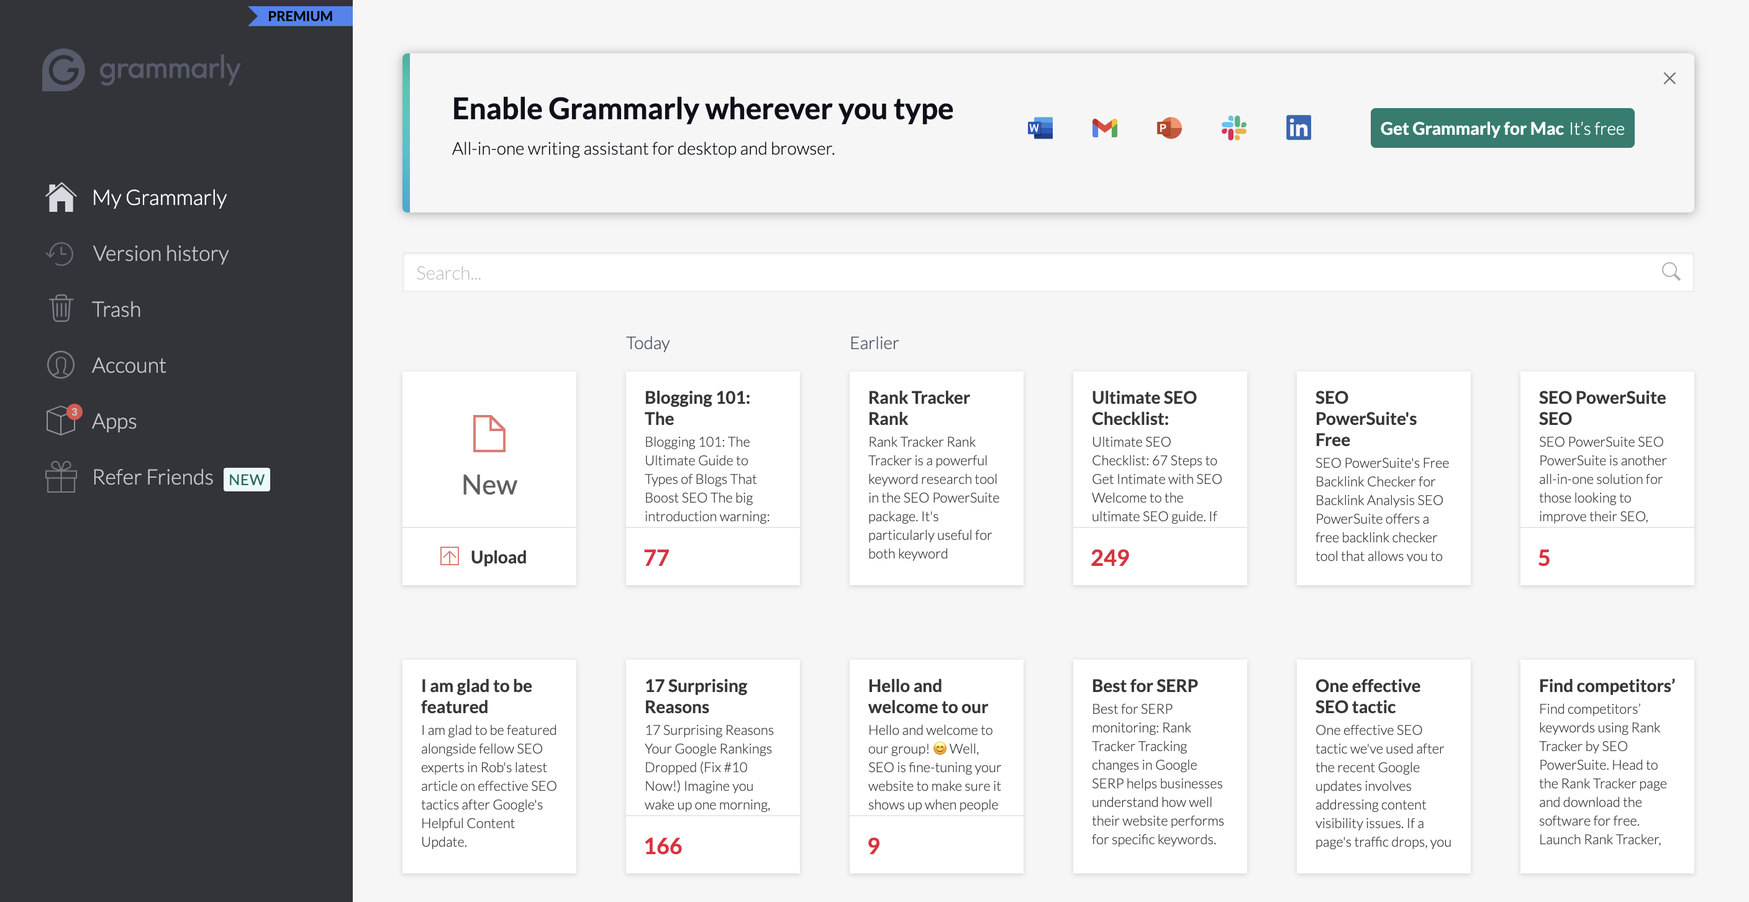
Task: Open the Best for SERP document card
Action: tap(1159, 766)
